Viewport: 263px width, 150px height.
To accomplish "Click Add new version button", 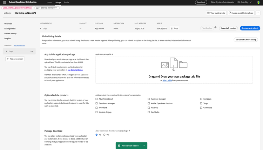I will click(x=15, y=59).
